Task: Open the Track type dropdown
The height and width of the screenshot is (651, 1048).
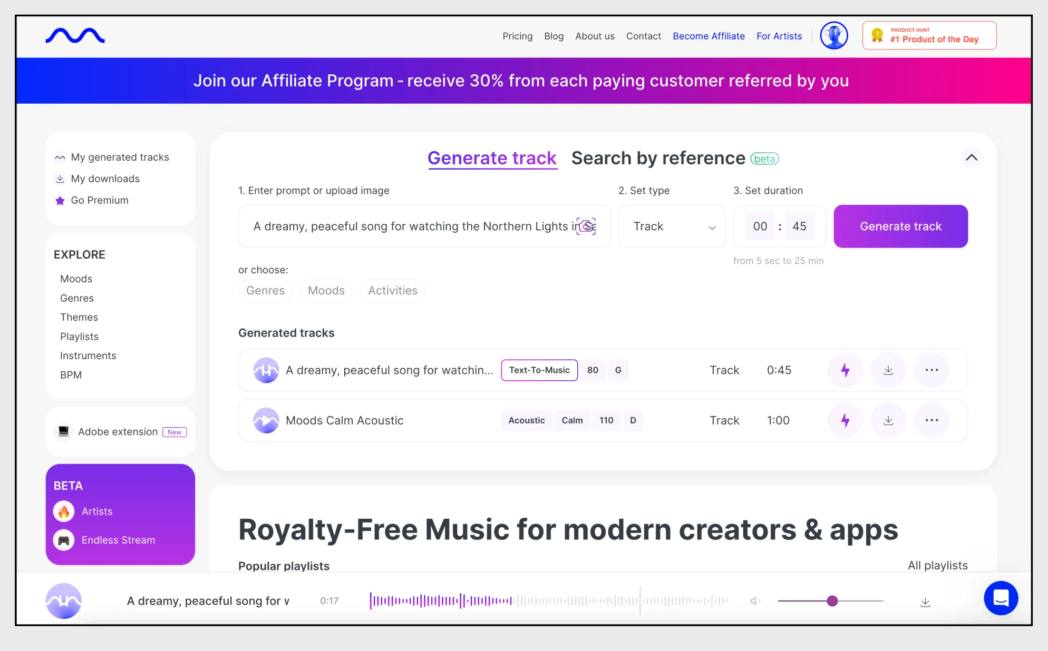Action: click(672, 226)
